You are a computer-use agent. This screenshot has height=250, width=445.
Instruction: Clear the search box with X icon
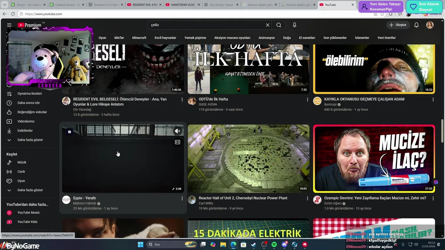pos(268,25)
